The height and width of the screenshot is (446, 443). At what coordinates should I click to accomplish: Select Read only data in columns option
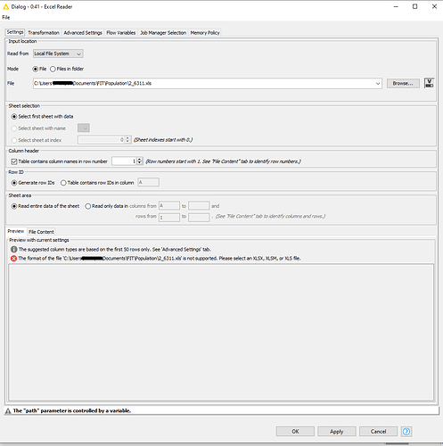click(x=88, y=206)
